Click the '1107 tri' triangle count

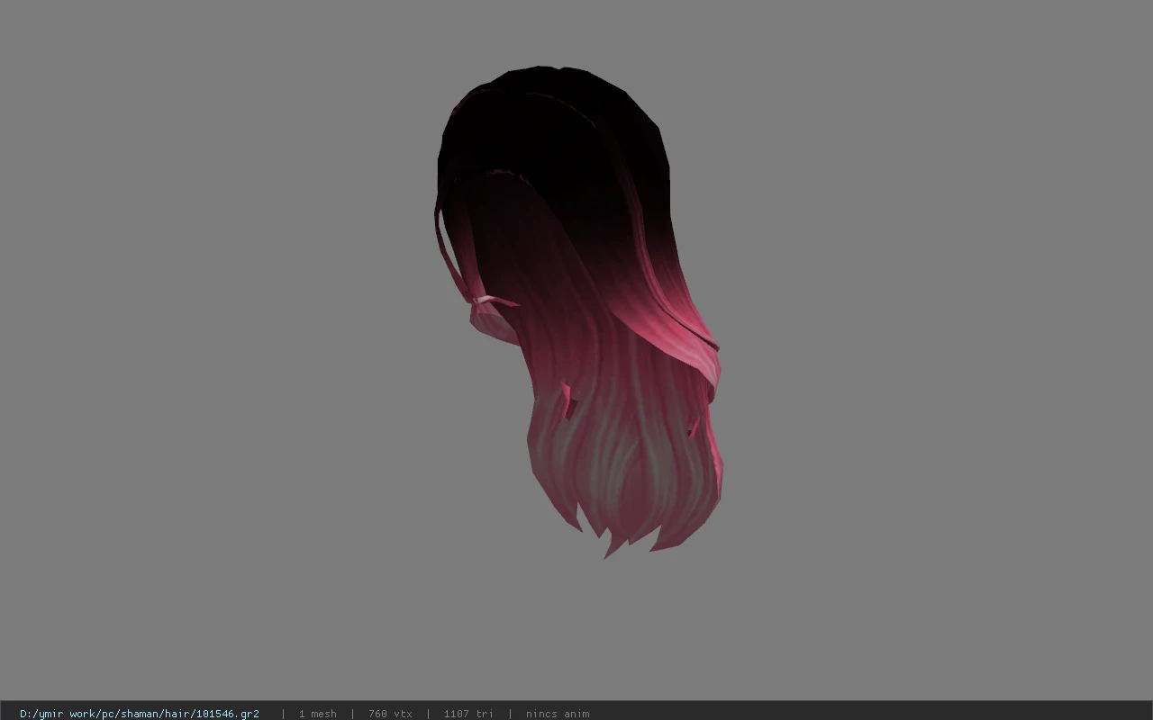click(468, 714)
